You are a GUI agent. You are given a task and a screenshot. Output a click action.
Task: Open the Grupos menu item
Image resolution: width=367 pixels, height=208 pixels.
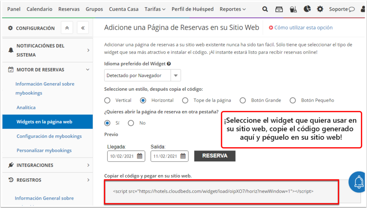[94, 9]
